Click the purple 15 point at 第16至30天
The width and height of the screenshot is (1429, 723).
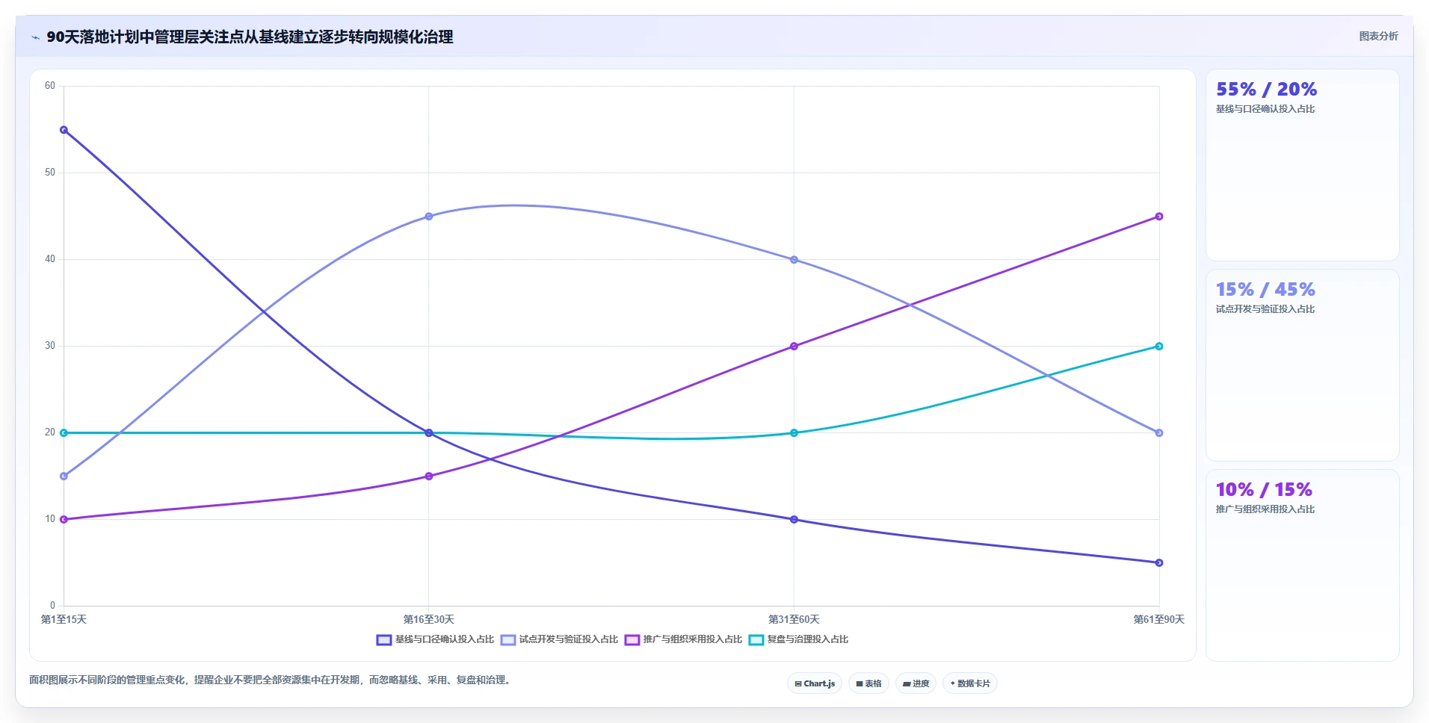[x=429, y=477]
